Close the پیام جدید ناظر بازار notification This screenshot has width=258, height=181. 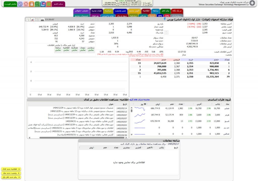[x=19, y=177]
